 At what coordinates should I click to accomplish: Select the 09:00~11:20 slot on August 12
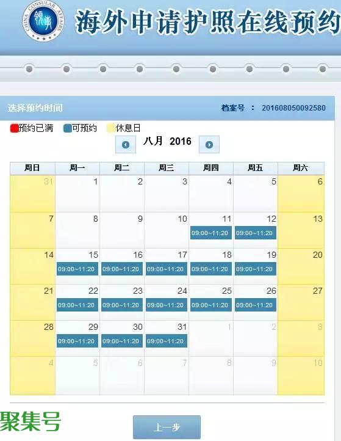tap(256, 233)
